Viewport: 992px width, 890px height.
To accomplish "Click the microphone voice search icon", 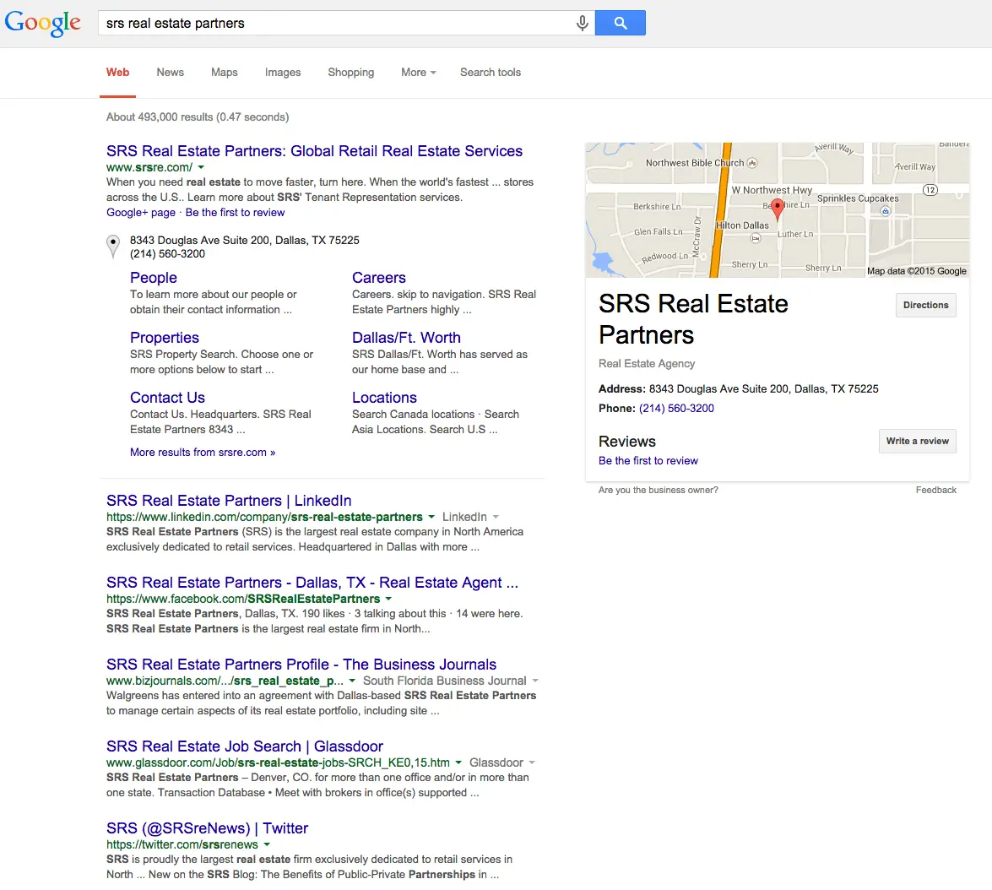I will click(582, 24).
